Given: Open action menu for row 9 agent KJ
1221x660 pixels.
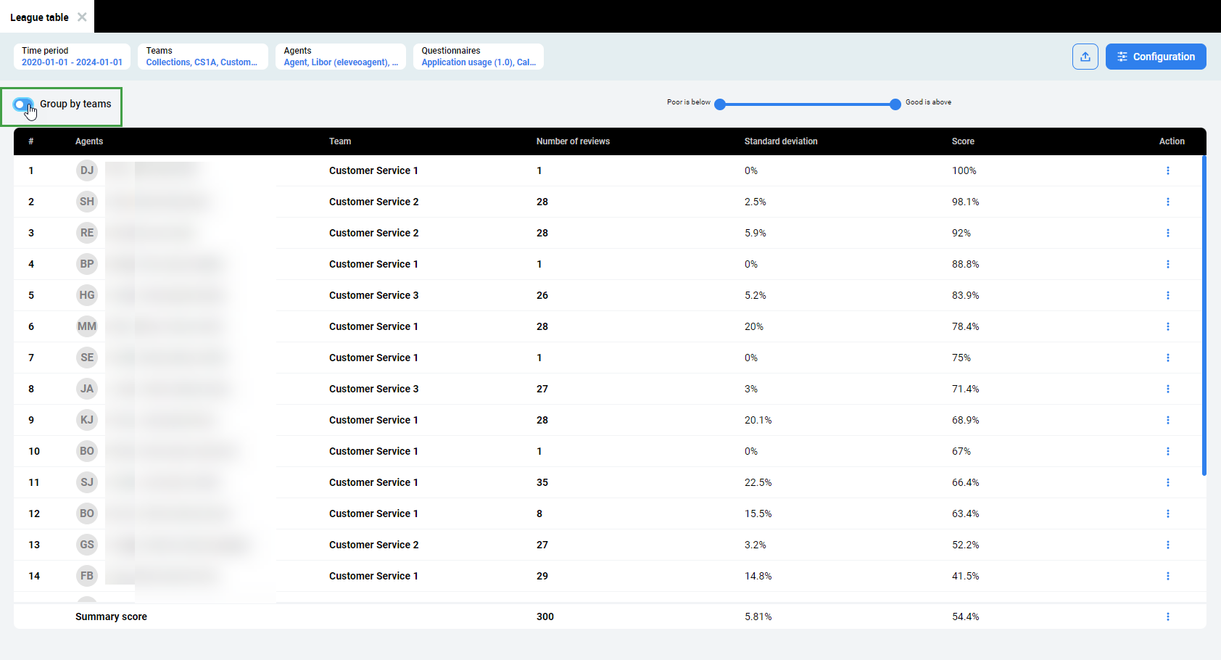Looking at the screenshot, I should pyautogui.click(x=1167, y=420).
